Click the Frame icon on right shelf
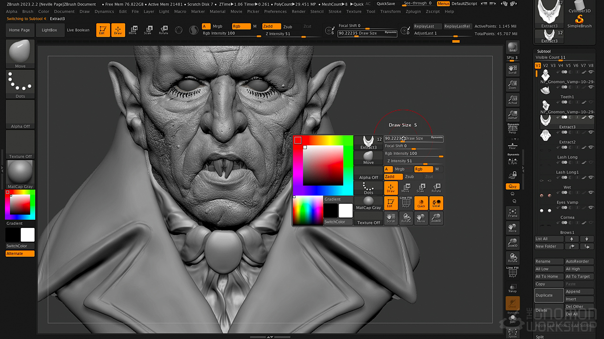Screen dimensions: 604x339 point(512,213)
